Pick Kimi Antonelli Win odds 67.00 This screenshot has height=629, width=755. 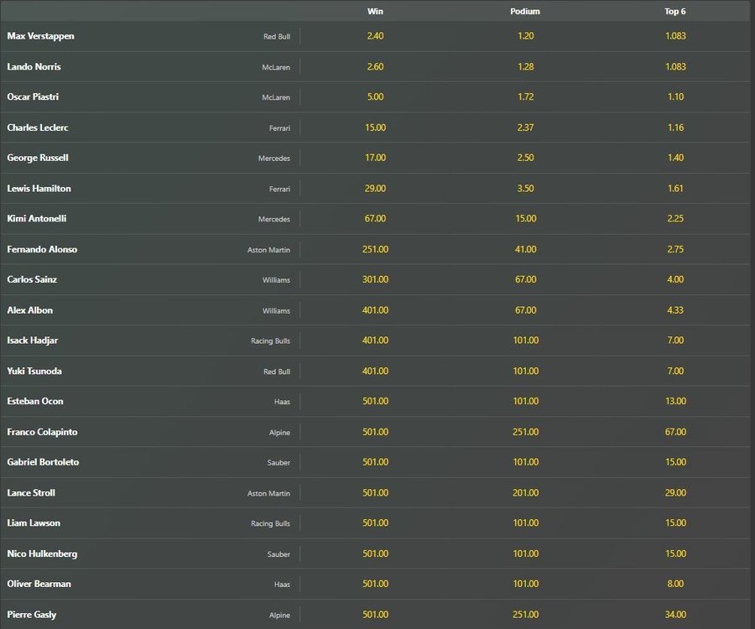375,219
